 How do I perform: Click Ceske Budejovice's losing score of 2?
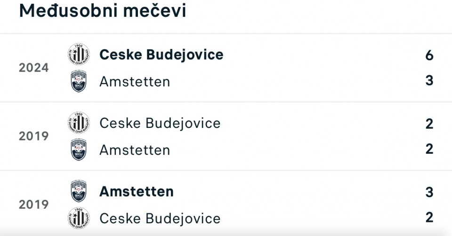click(x=429, y=217)
